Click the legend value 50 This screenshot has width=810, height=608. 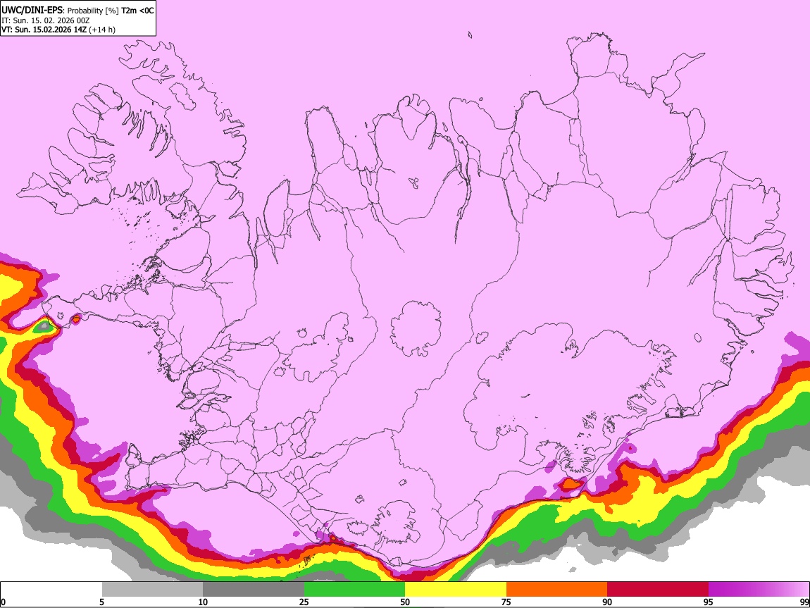[x=405, y=602]
